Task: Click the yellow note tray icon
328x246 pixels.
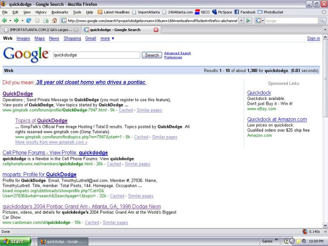Action: [x=298, y=241]
